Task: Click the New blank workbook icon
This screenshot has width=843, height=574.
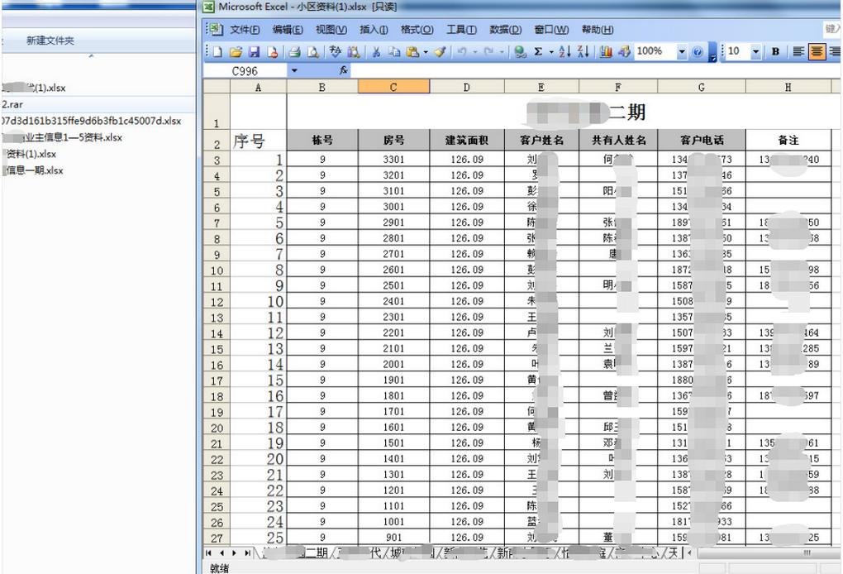Action: coord(218,52)
